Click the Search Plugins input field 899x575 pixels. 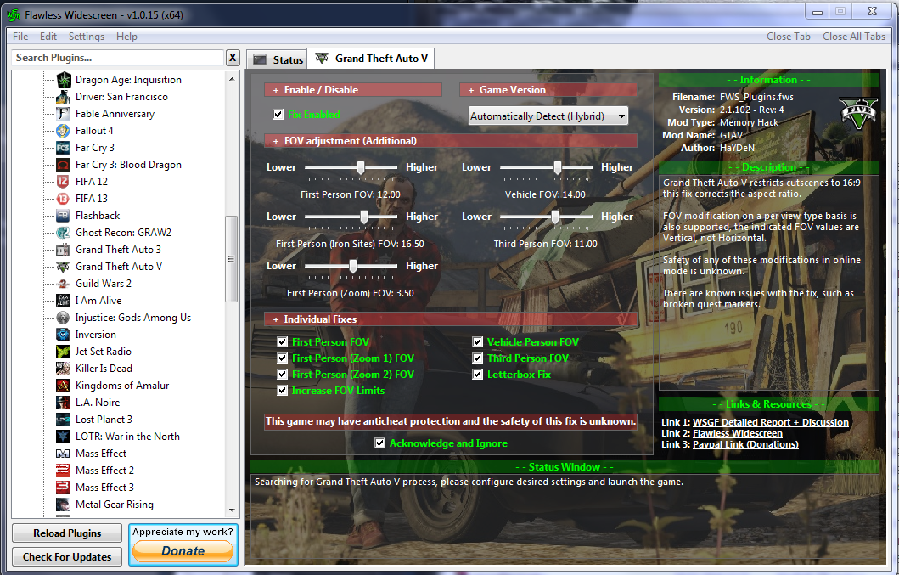click(117, 58)
